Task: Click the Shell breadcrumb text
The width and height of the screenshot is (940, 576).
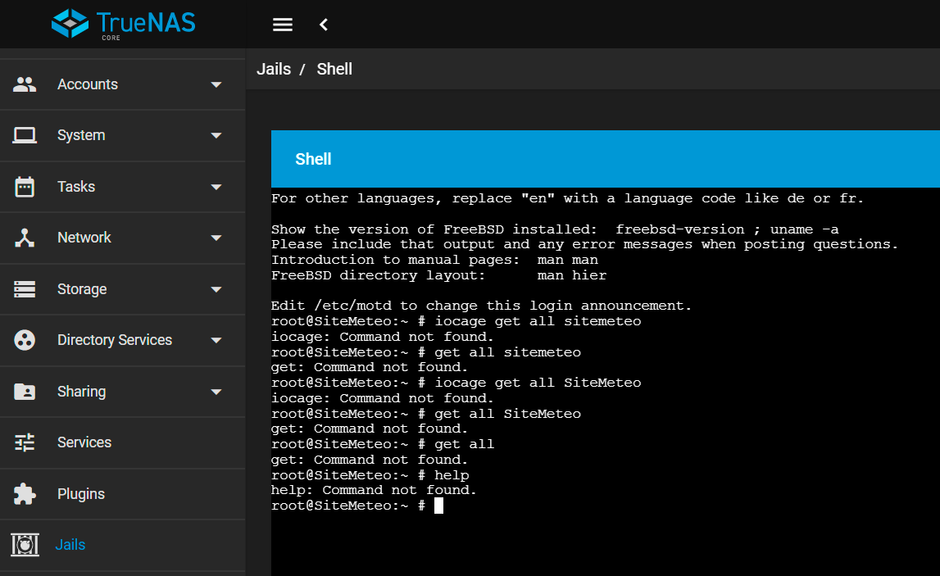Action: point(334,69)
